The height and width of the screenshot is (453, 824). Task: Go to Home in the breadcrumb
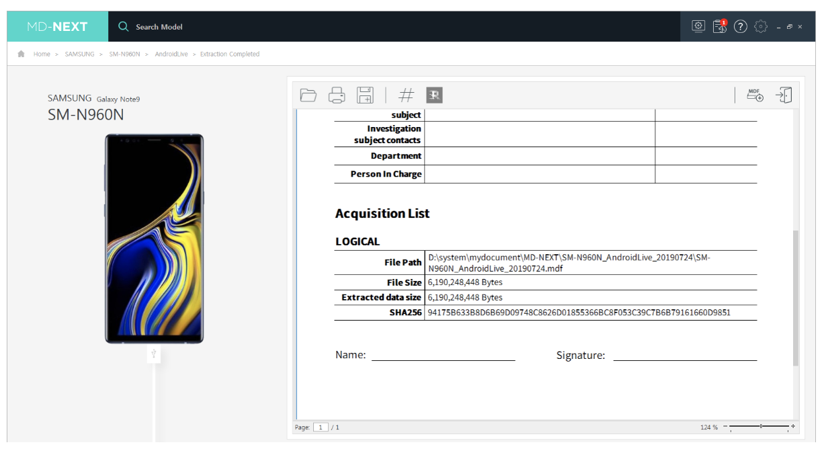point(42,54)
